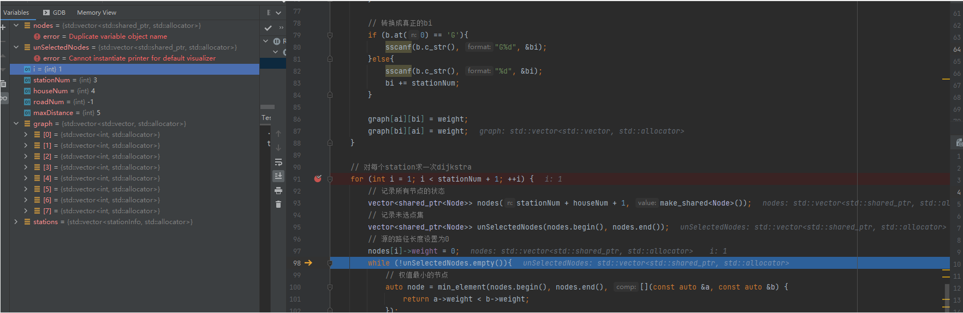Screen dimensions: 963x313
Task: Toggle the watches glasses icon
Action: click(4, 98)
